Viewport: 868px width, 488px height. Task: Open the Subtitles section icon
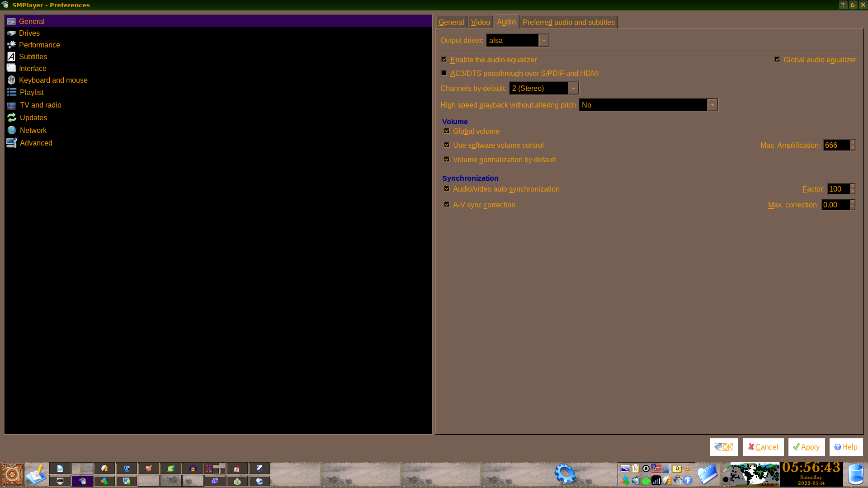tap(11, 56)
